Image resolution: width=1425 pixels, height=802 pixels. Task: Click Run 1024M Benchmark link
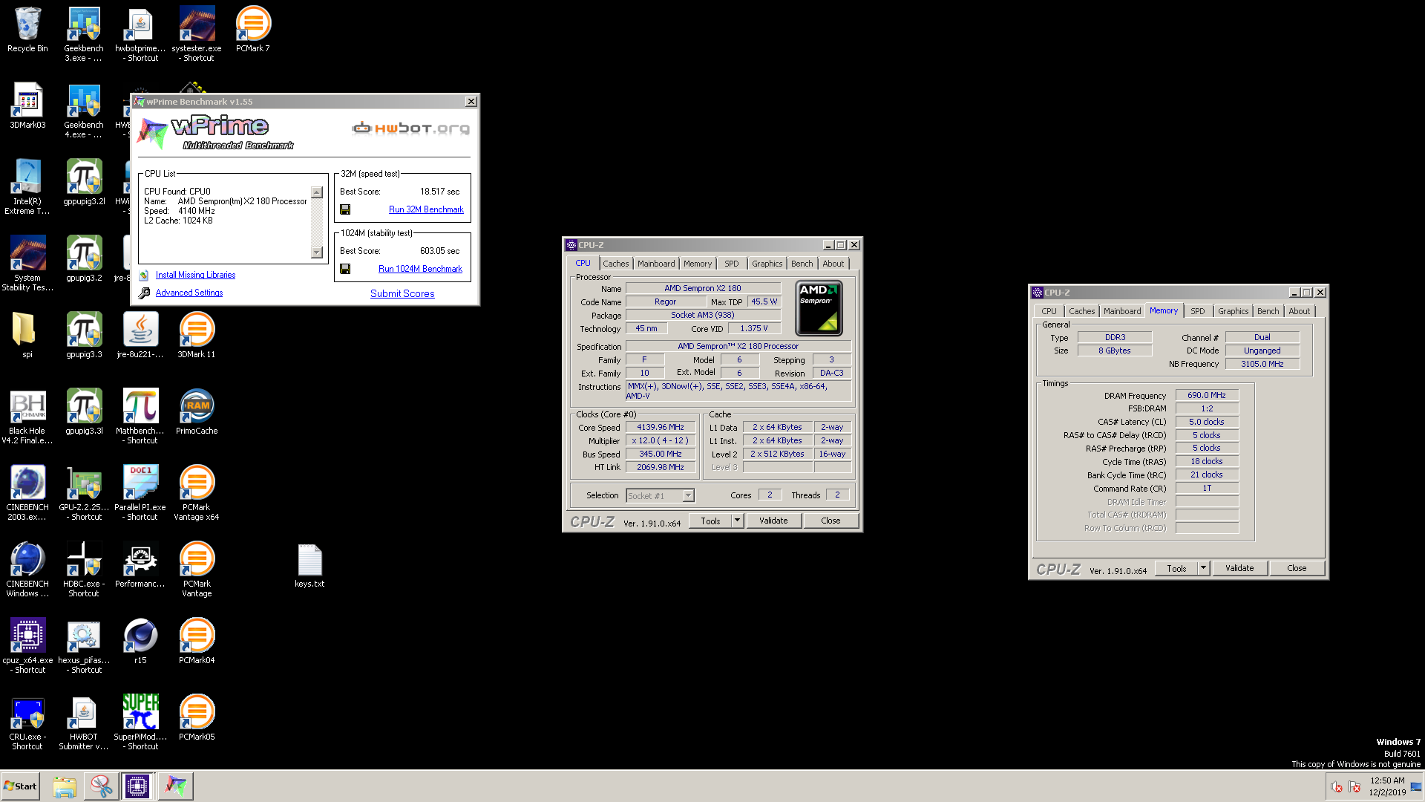(x=420, y=269)
